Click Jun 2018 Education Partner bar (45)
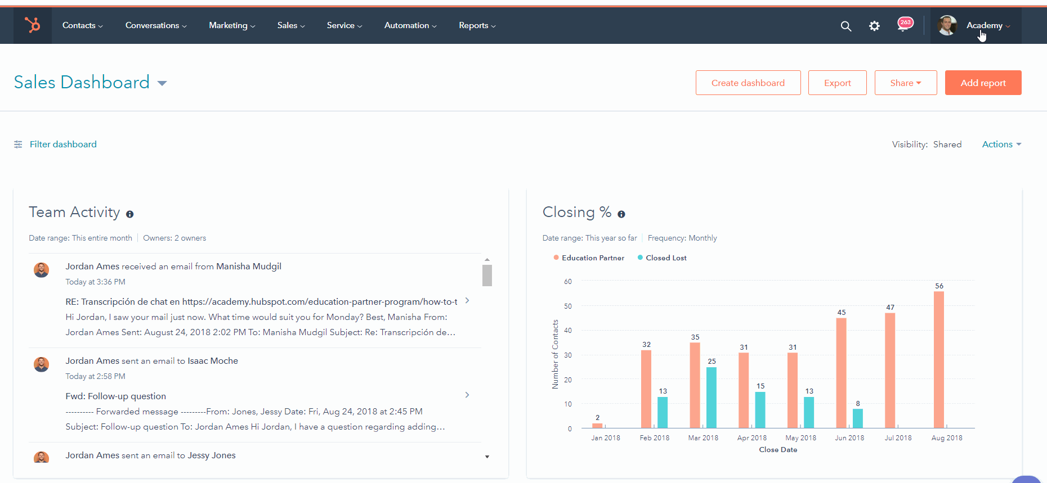 point(842,373)
